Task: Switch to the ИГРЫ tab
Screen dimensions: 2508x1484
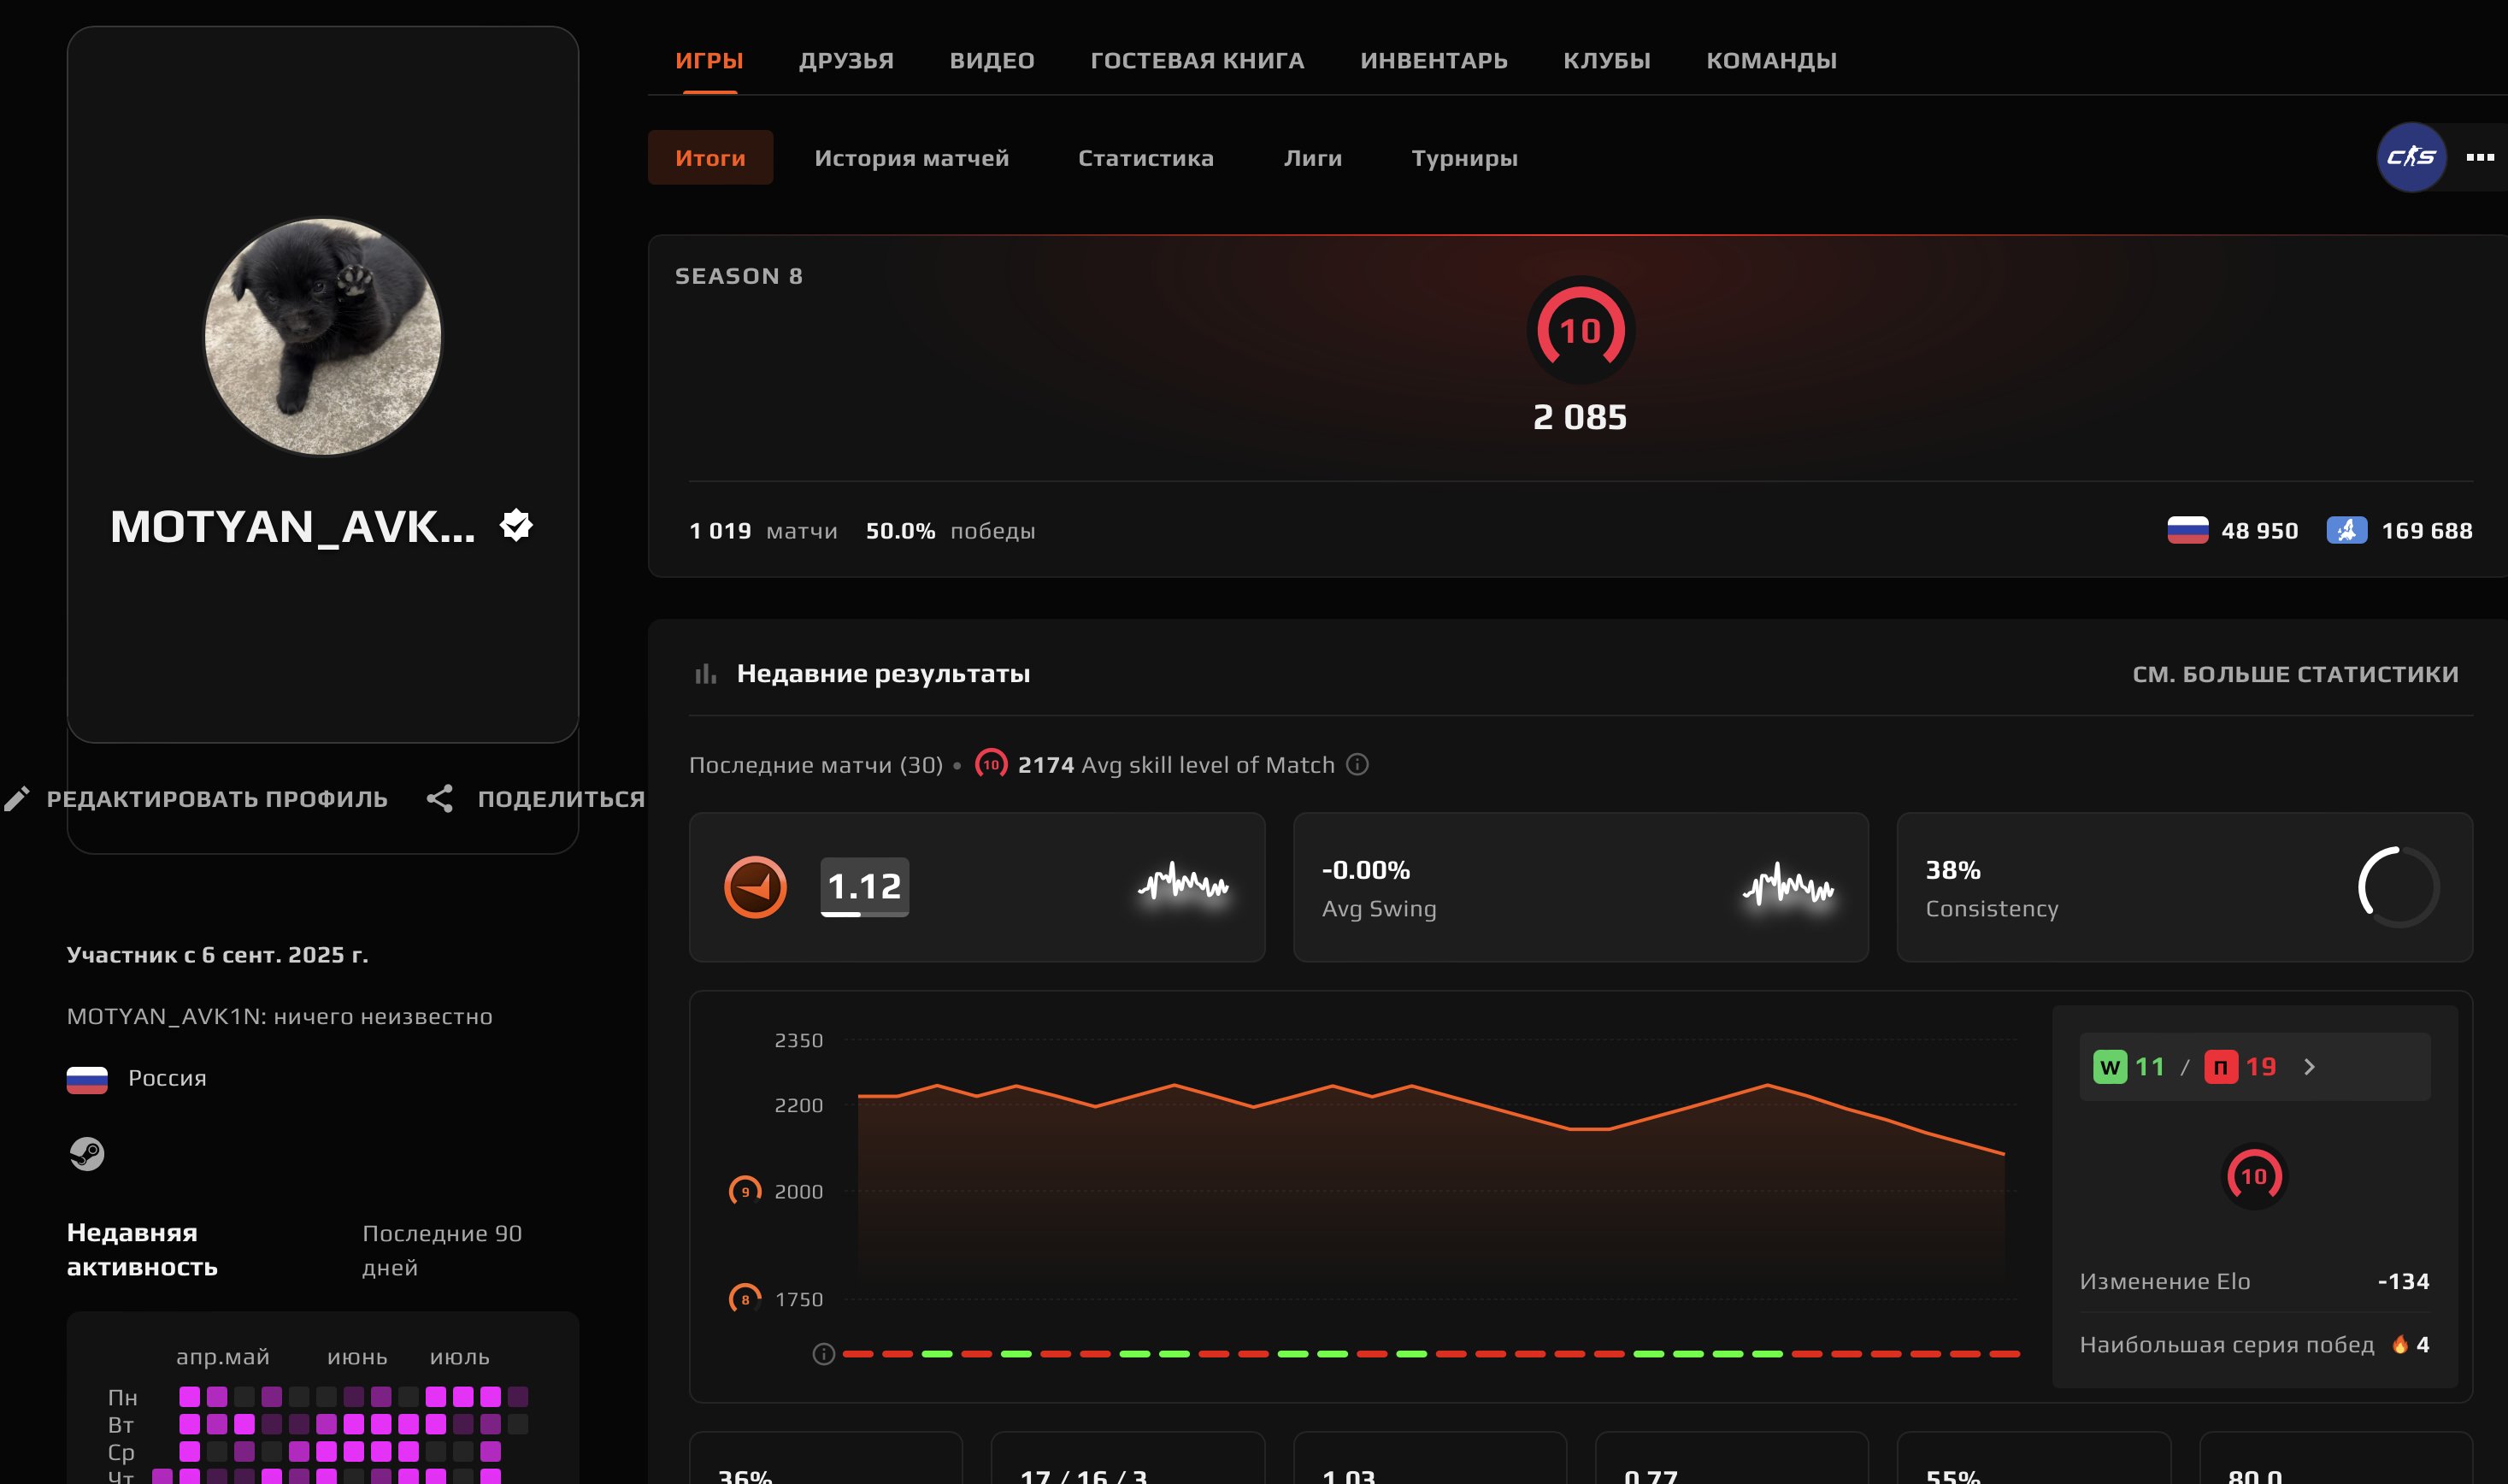Action: (x=709, y=60)
